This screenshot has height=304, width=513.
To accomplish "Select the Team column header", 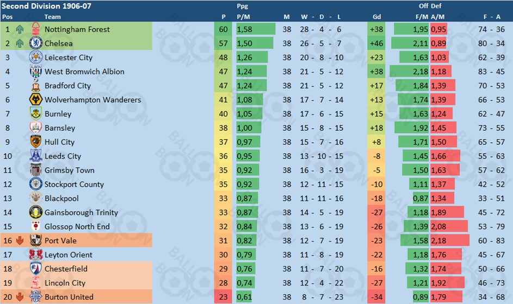I will pyautogui.click(x=52, y=17).
